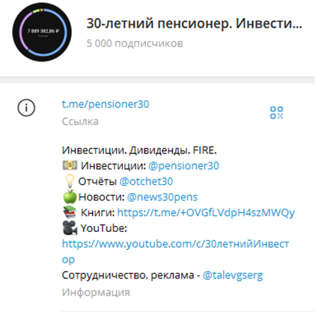
Task: Click the movie camera emoji near YouTube
Action: click(70, 228)
